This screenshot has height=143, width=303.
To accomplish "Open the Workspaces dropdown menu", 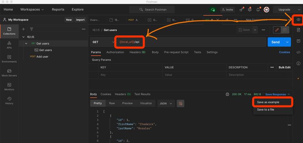I will pyautogui.click(x=32, y=9).
